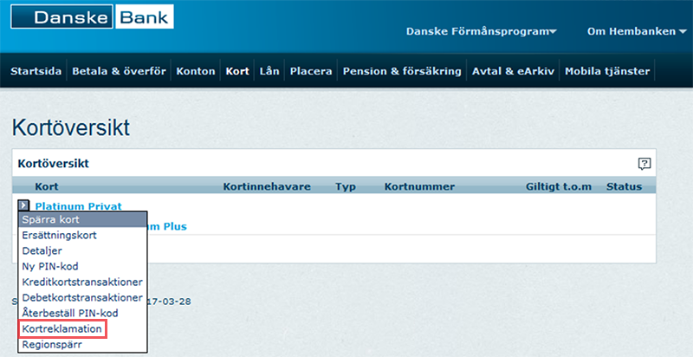Open the help question mark icon in Kortöversikt

[x=644, y=164]
